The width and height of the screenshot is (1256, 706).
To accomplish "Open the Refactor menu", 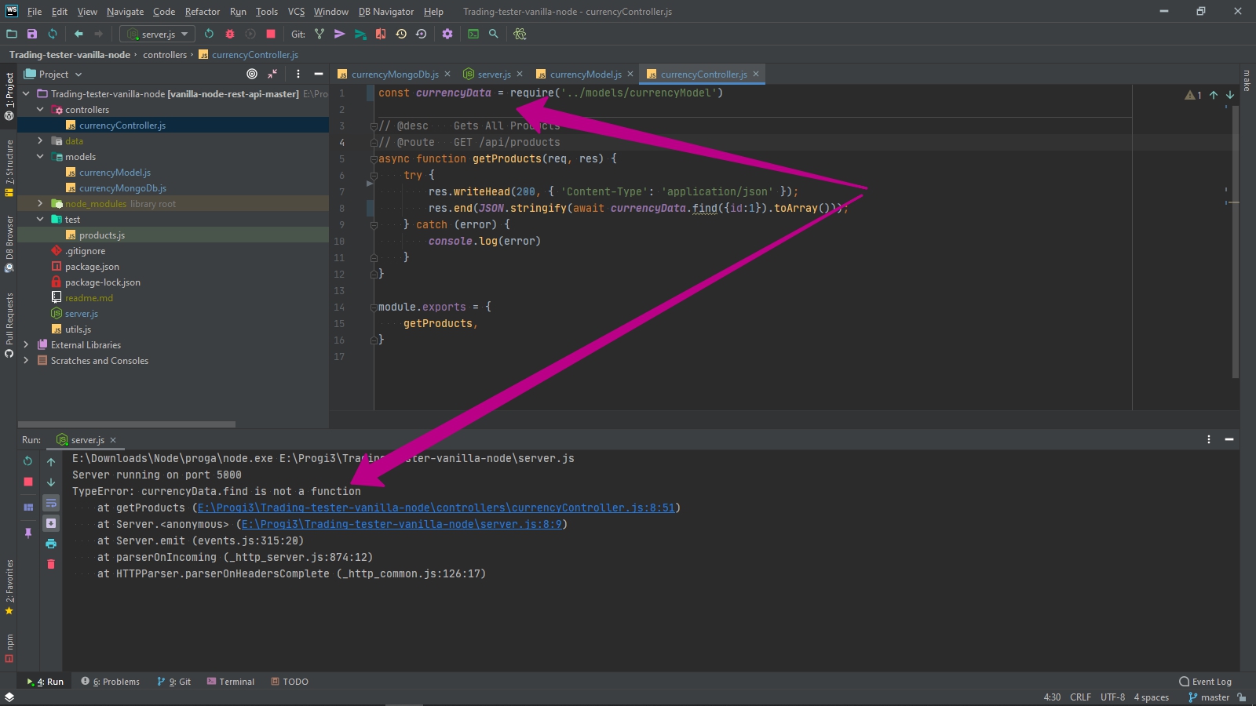I will (202, 12).
